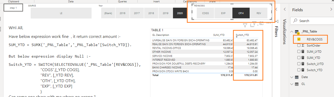Expand the Filters pane chevron
The image size is (334, 97).
point(276,9)
